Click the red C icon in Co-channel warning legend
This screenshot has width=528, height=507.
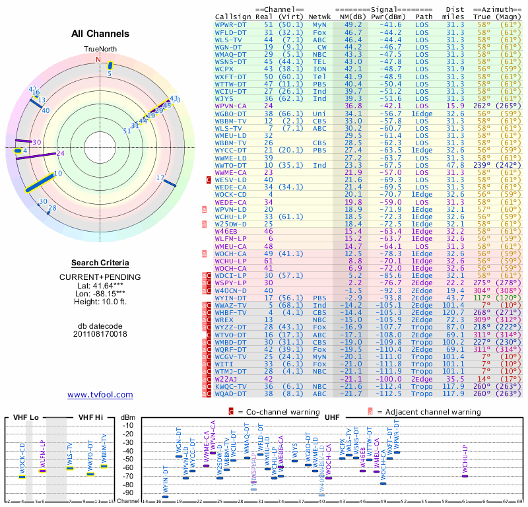tap(231, 412)
